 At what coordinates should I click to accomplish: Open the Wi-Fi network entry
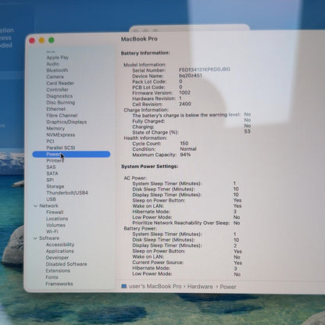pyautogui.click(x=52, y=231)
